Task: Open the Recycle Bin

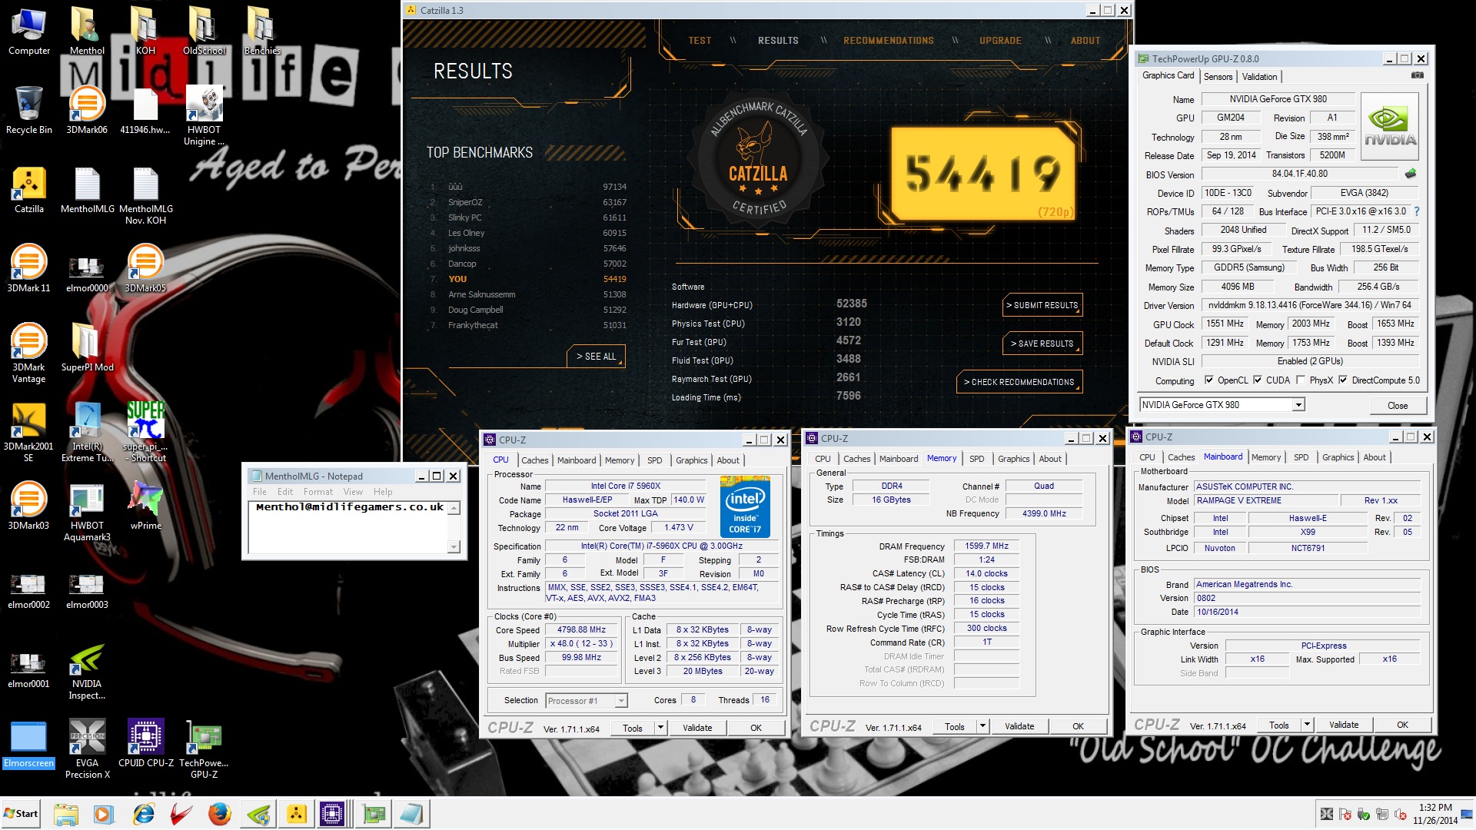Action: pyautogui.click(x=28, y=111)
